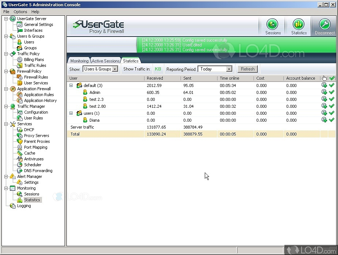Click the Firewall Rules icon in tree
The height and width of the screenshot is (255, 338).
pyautogui.click(x=20, y=77)
